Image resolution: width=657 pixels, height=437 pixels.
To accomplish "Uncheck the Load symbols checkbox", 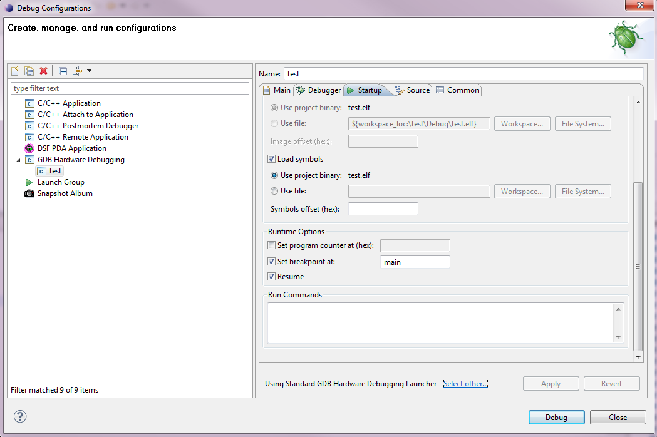I will click(272, 159).
